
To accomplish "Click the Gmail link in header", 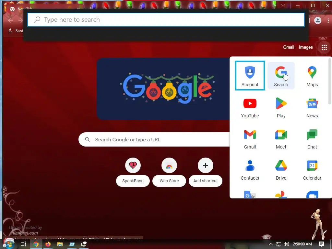I will tap(289, 47).
